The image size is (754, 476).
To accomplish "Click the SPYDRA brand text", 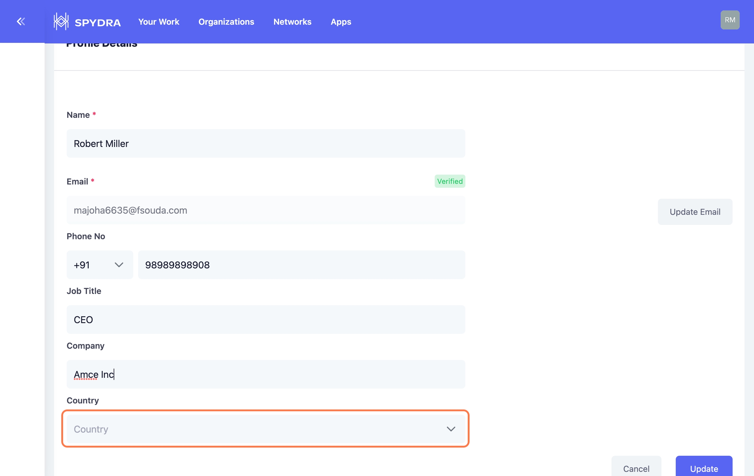I will (98, 22).
